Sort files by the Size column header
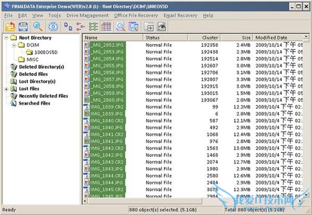This screenshot has width=312, height=215. tap(236, 38)
